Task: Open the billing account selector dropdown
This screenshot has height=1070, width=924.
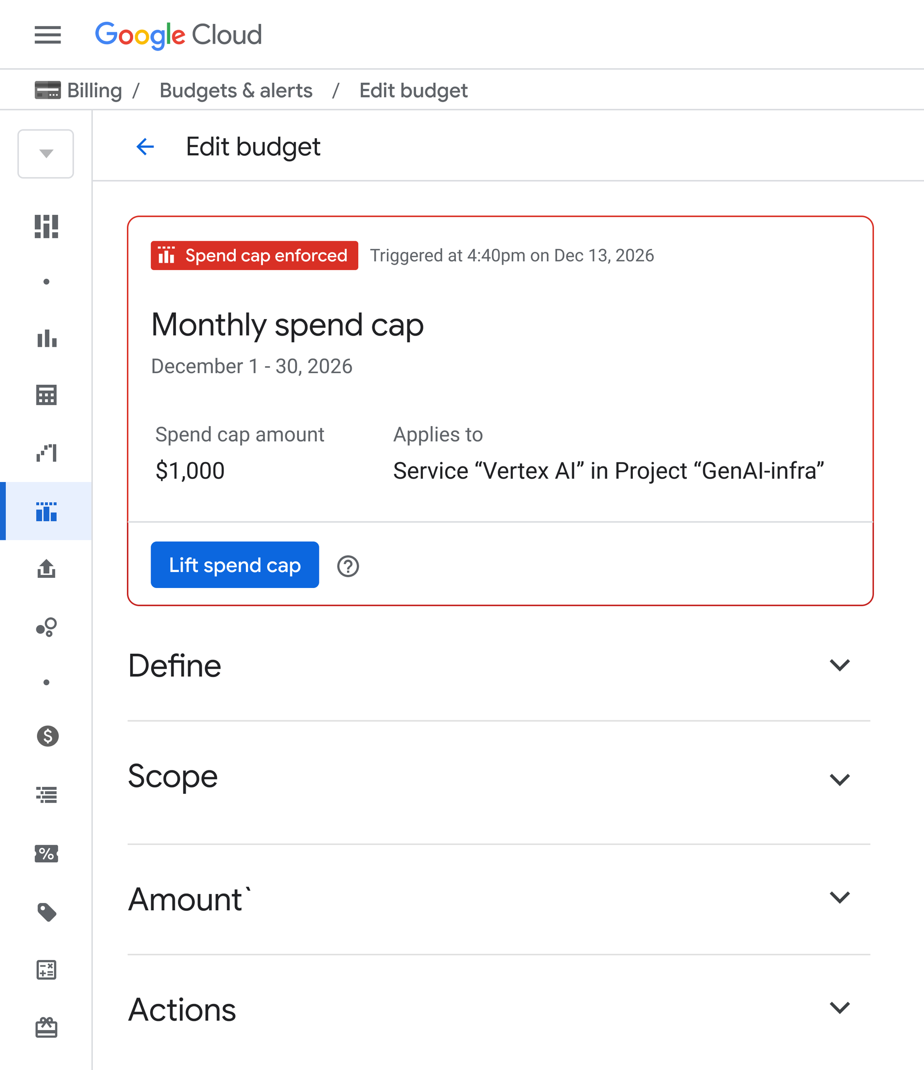Action: click(x=46, y=154)
